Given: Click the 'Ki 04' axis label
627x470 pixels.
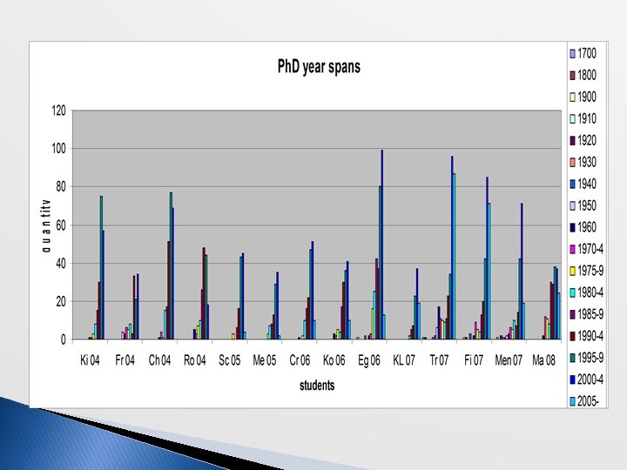Looking at the screenshot, I should tap(90, 360).
